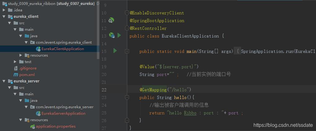
Task: Click the EurekaClientApplication class file icon
Action: click(38, 49)
